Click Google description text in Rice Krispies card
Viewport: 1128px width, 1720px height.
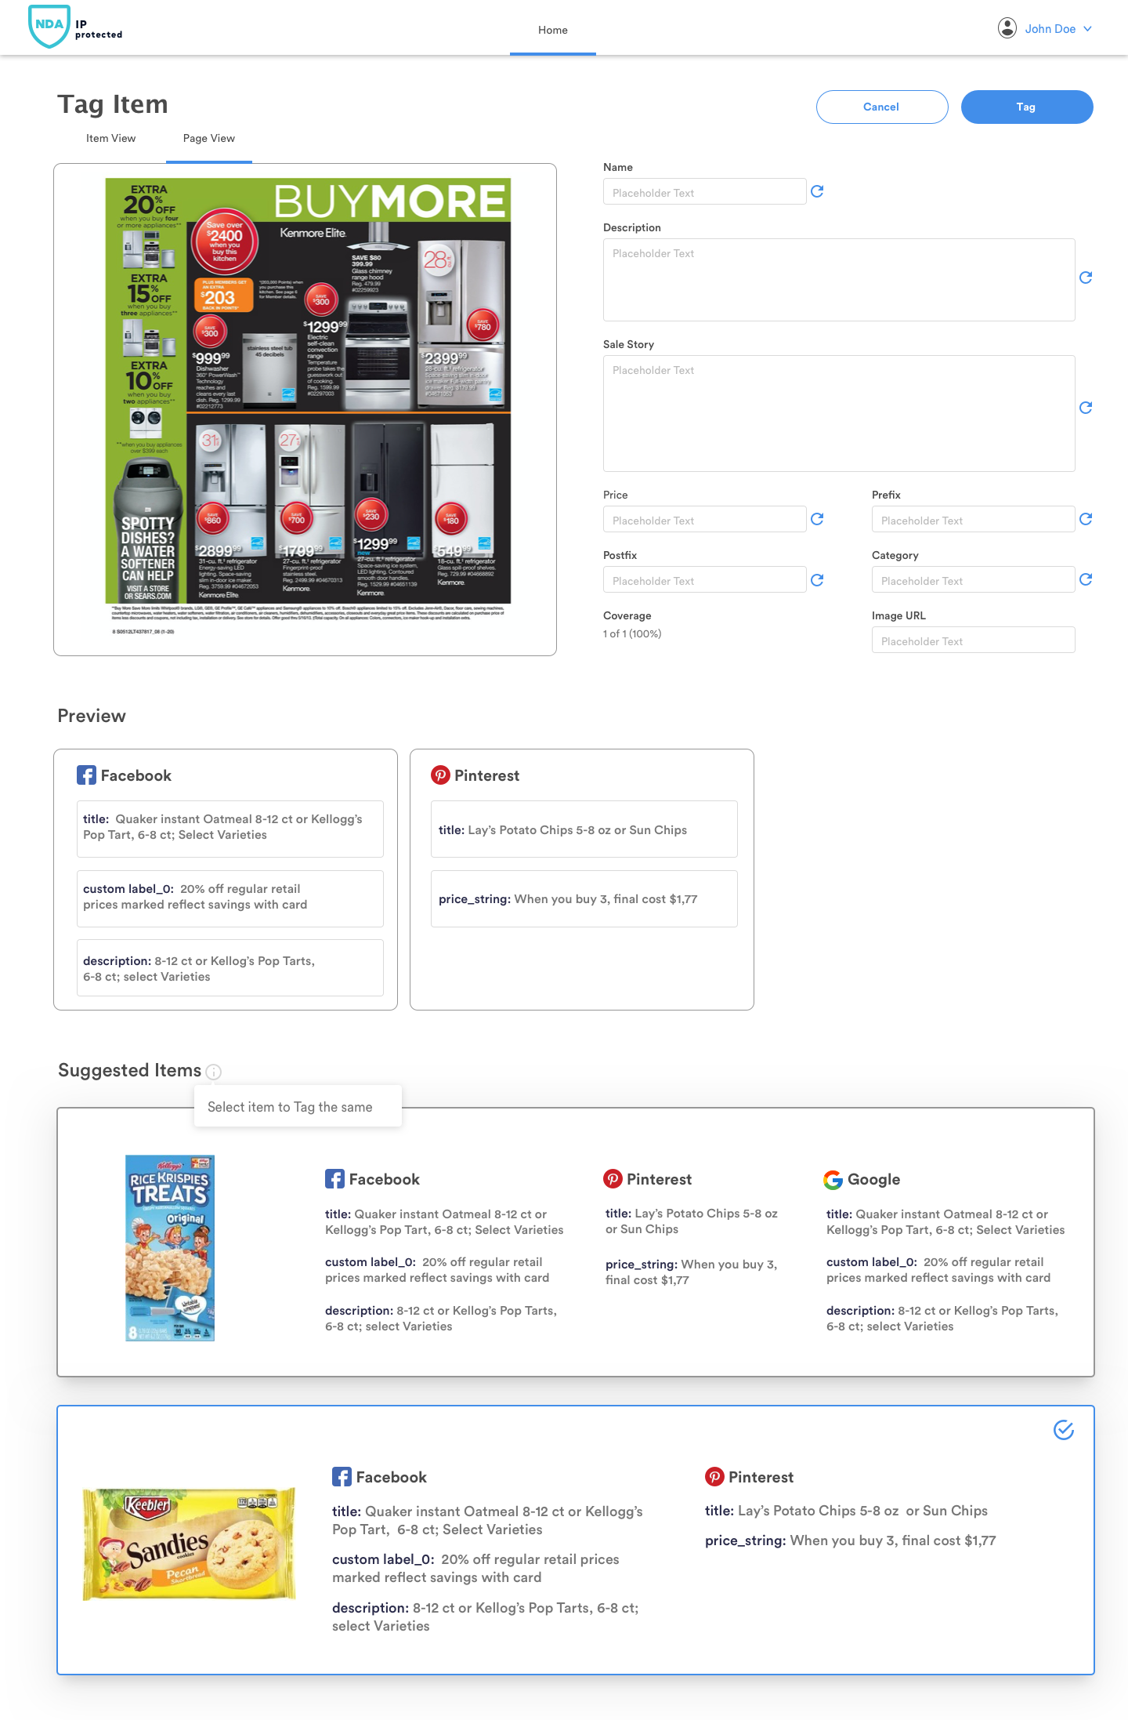[x=942, y=1319]
